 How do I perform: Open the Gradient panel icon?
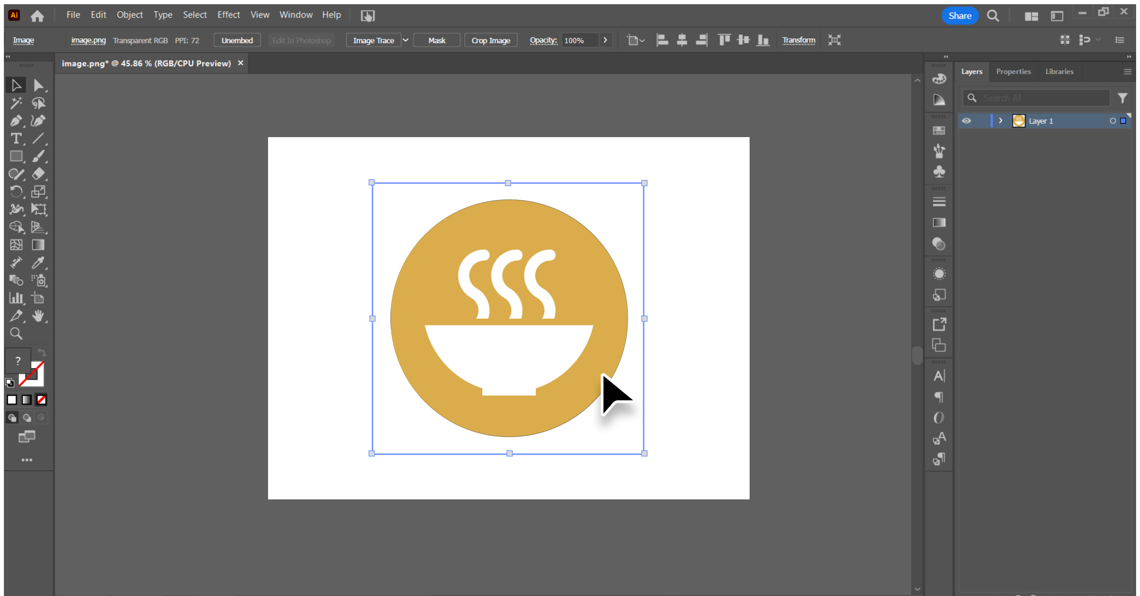pos(939,222)
